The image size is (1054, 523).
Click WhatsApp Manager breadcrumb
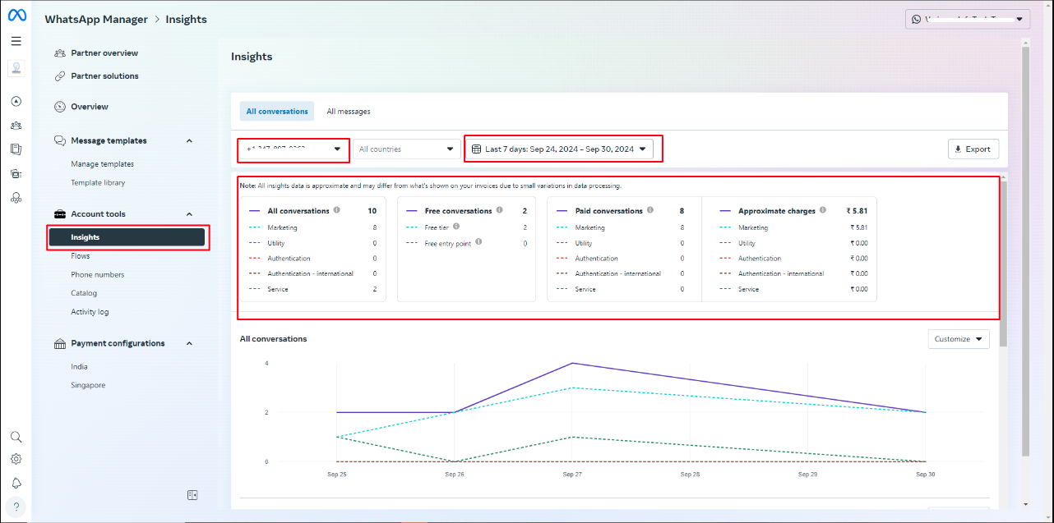(96, 19)
